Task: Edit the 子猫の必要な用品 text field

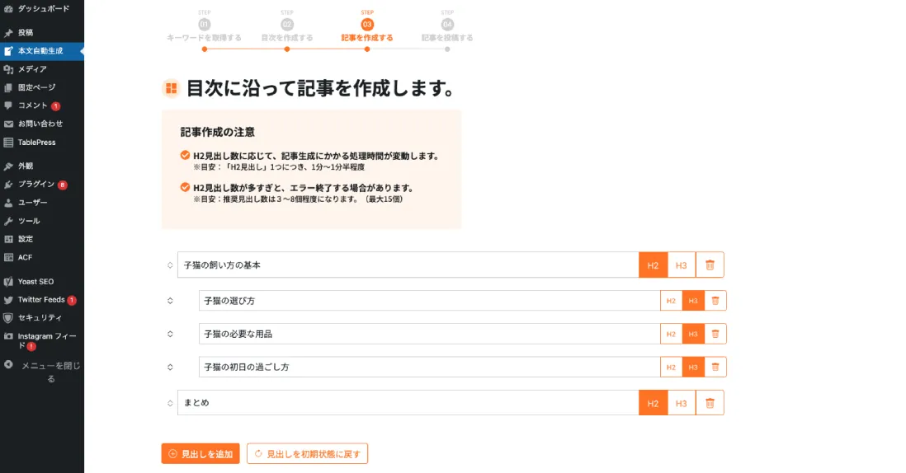Action: pyautogui.click(x=429, y=334)
